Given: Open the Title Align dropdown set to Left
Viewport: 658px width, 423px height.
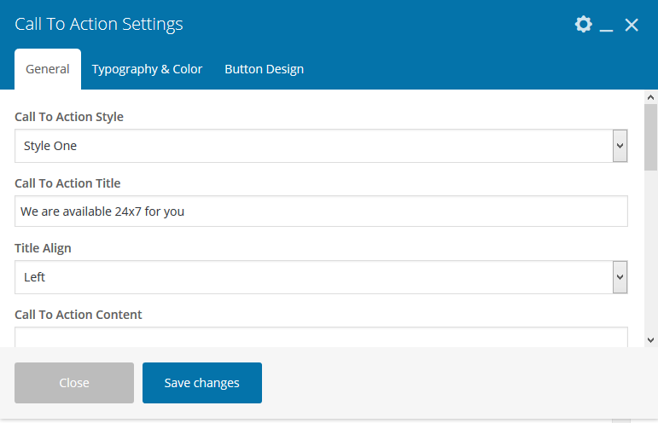Looking at the screenshot, I should pyautogui.click(x=322, y=277).
